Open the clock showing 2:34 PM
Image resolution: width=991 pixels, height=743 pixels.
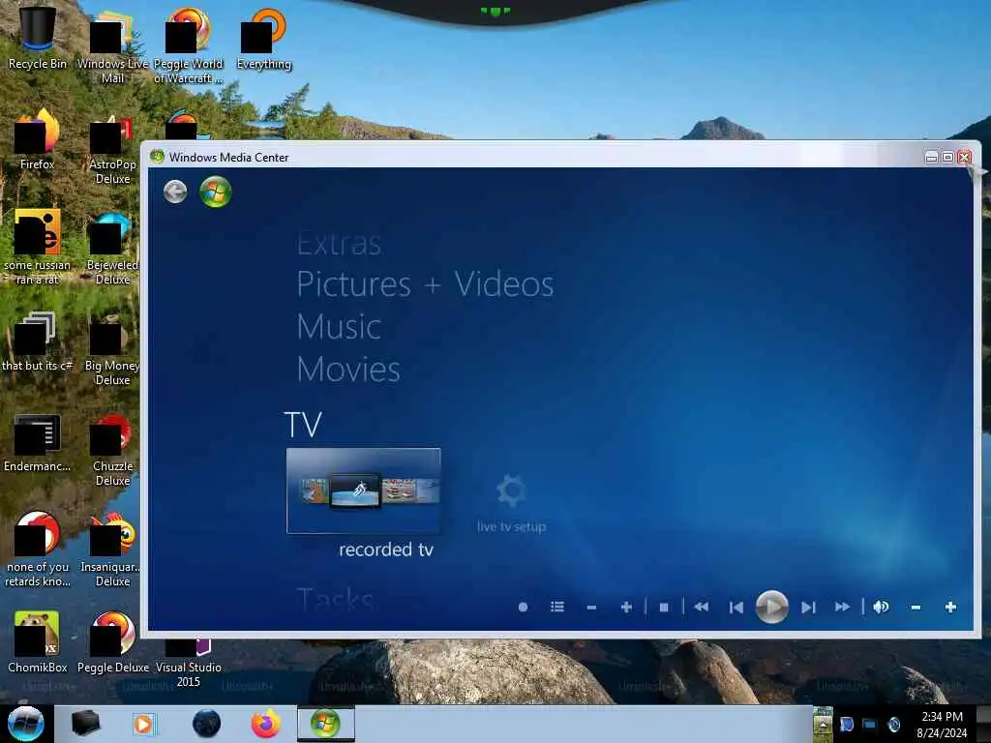[942, 724]
